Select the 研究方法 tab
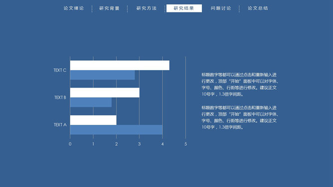 point(147,8)
